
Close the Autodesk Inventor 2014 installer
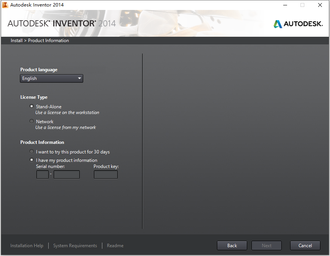tap(320, 5)
